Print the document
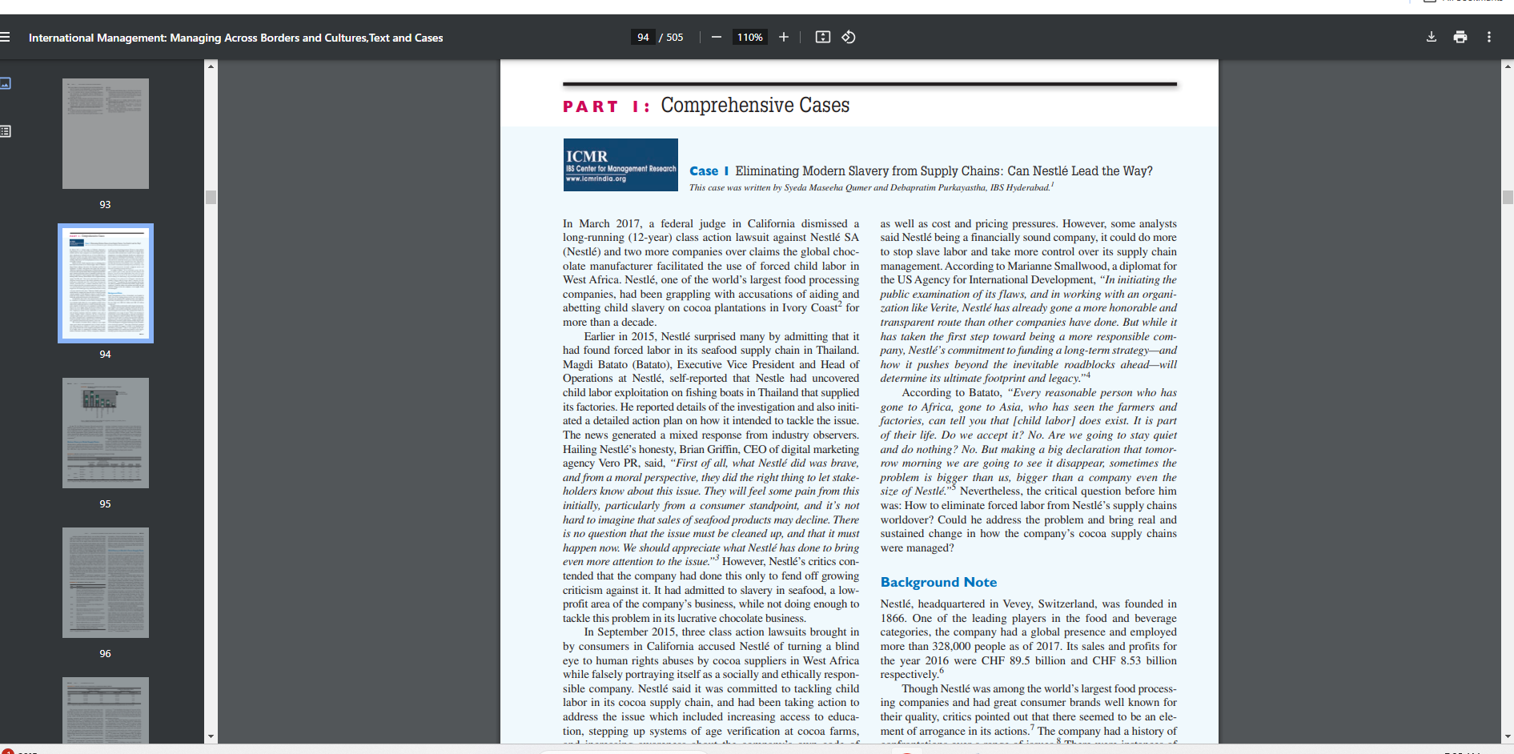1514x754 pixels. pyautogui.click(x=1460, y=37)
